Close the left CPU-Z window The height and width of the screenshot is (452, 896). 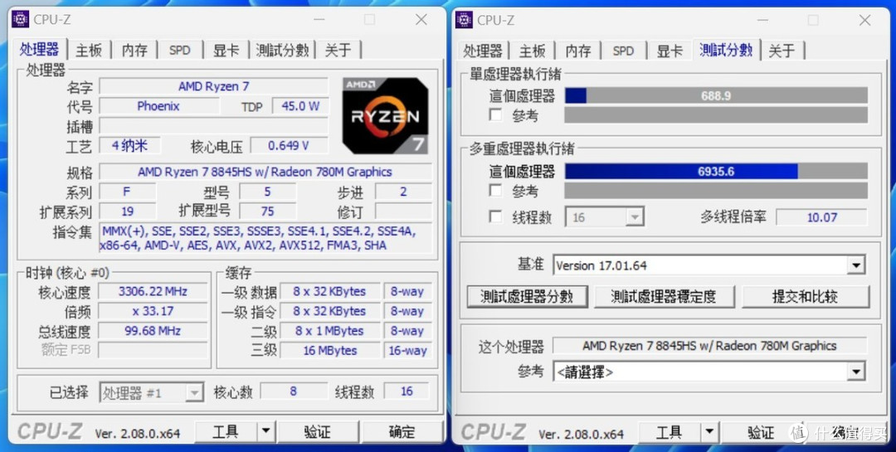coord(421,19)
